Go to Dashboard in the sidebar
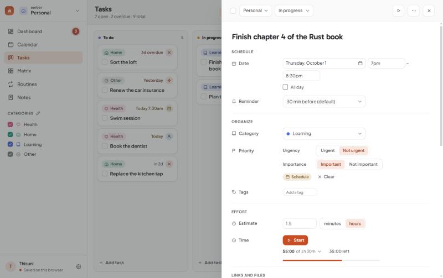 click(x=43, y=32)
